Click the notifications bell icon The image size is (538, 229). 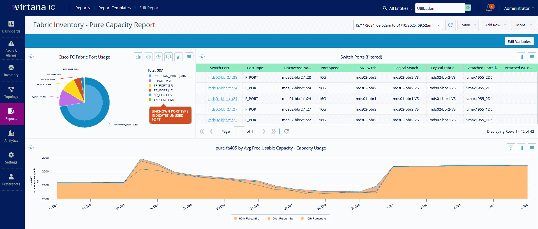(489, 8)
